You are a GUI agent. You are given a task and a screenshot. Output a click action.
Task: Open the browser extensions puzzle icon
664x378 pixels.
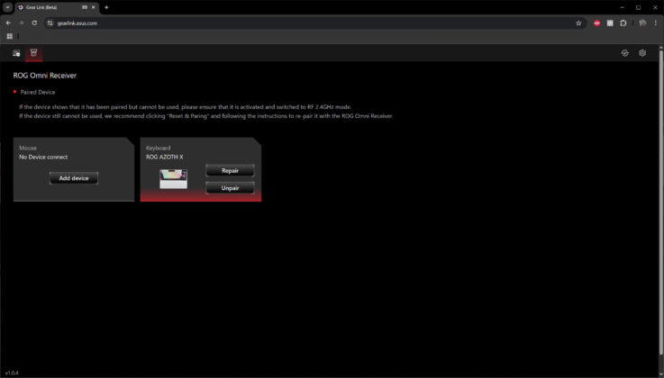[623, 23]
